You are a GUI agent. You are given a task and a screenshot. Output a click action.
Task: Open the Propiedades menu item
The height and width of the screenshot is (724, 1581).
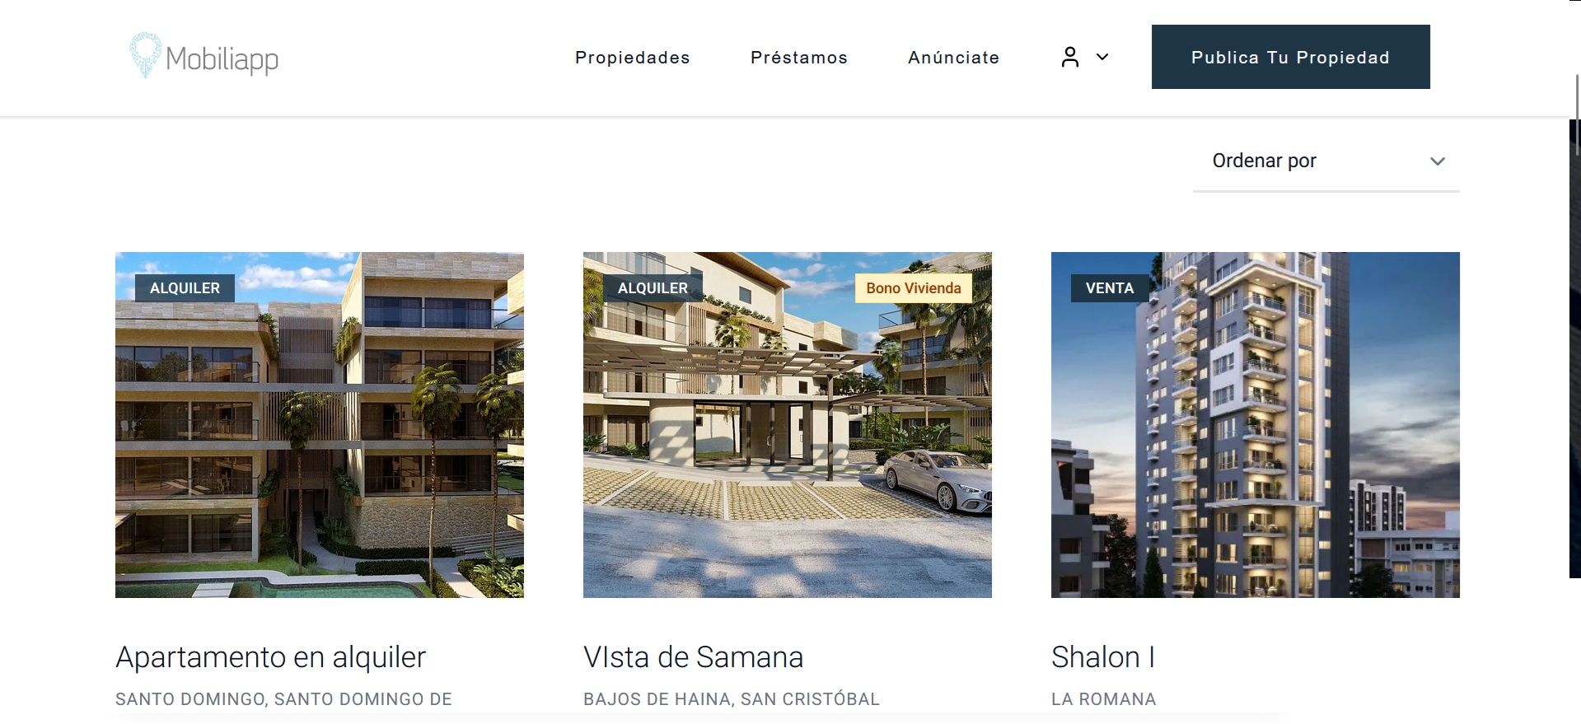[x=632, y=58]
